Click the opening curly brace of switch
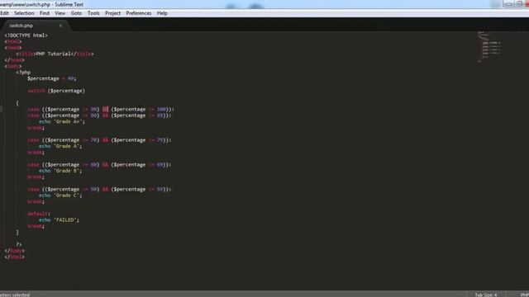 pyautogui.click(x=17, y=103)
